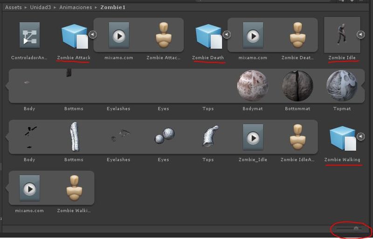The height and width of the screenshot is (239, 373).
Task: Select mixamo.com clip beside Zombie Attack
Action: coord(119,35)
